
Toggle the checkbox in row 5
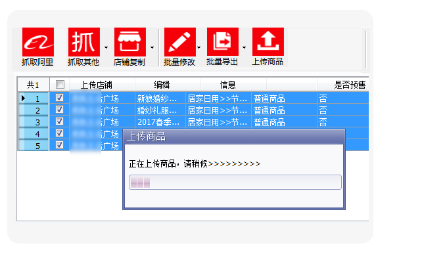tap(59, 144)
